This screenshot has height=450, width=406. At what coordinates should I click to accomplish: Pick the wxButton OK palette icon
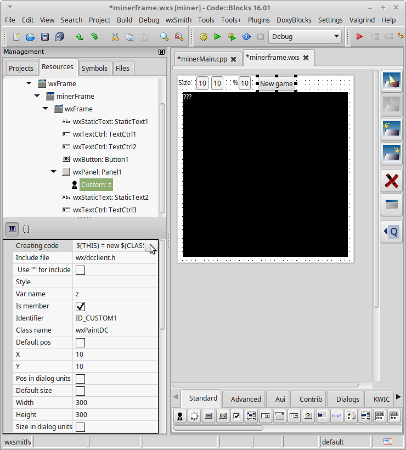click(223, 416)
